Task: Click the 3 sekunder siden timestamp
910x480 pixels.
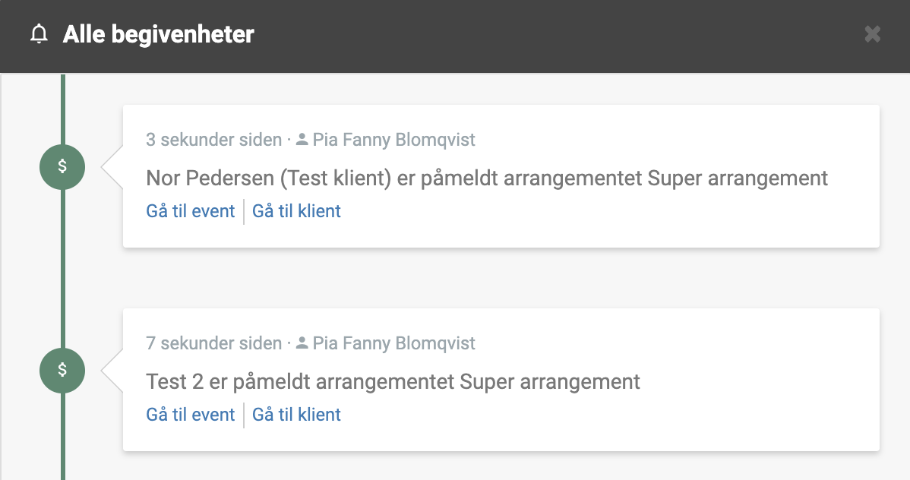Action: pyautogui.click(x=213, y=140)
